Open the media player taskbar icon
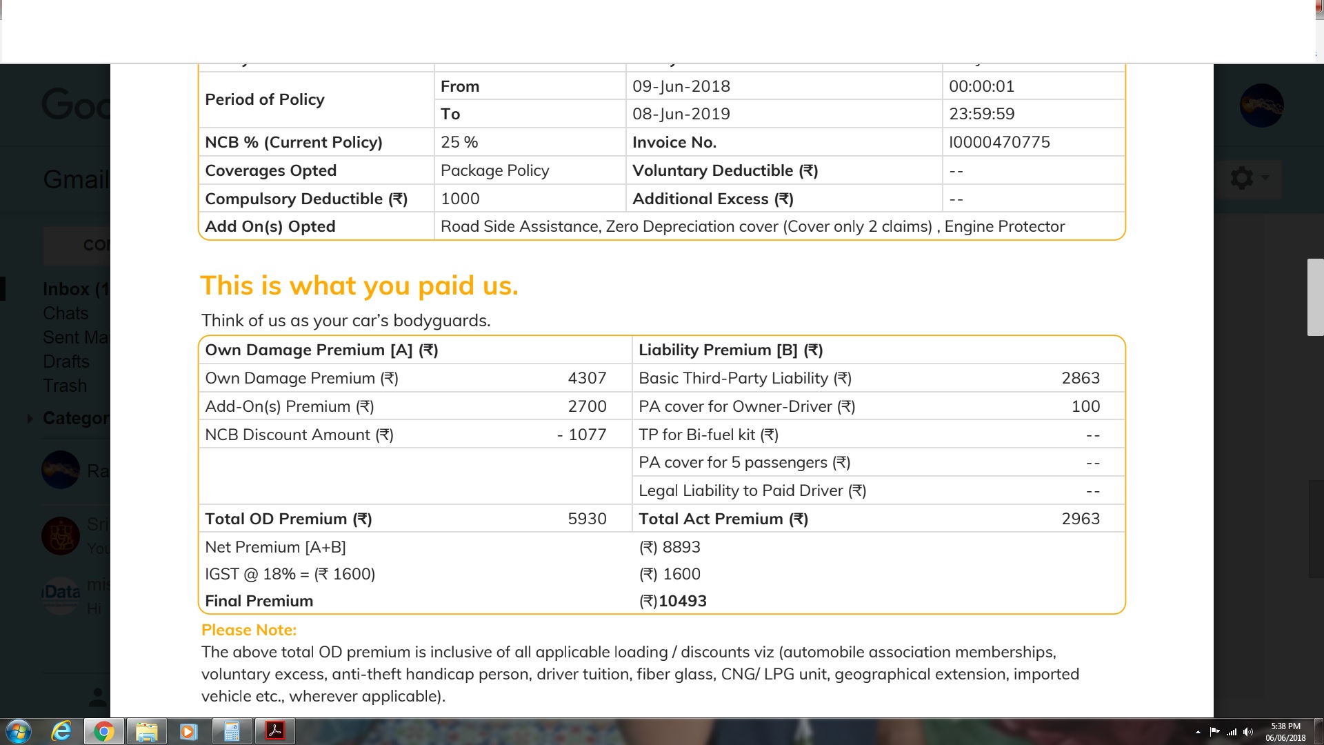The width and height of the screenshot is (1324, 745). click(188, 731)
